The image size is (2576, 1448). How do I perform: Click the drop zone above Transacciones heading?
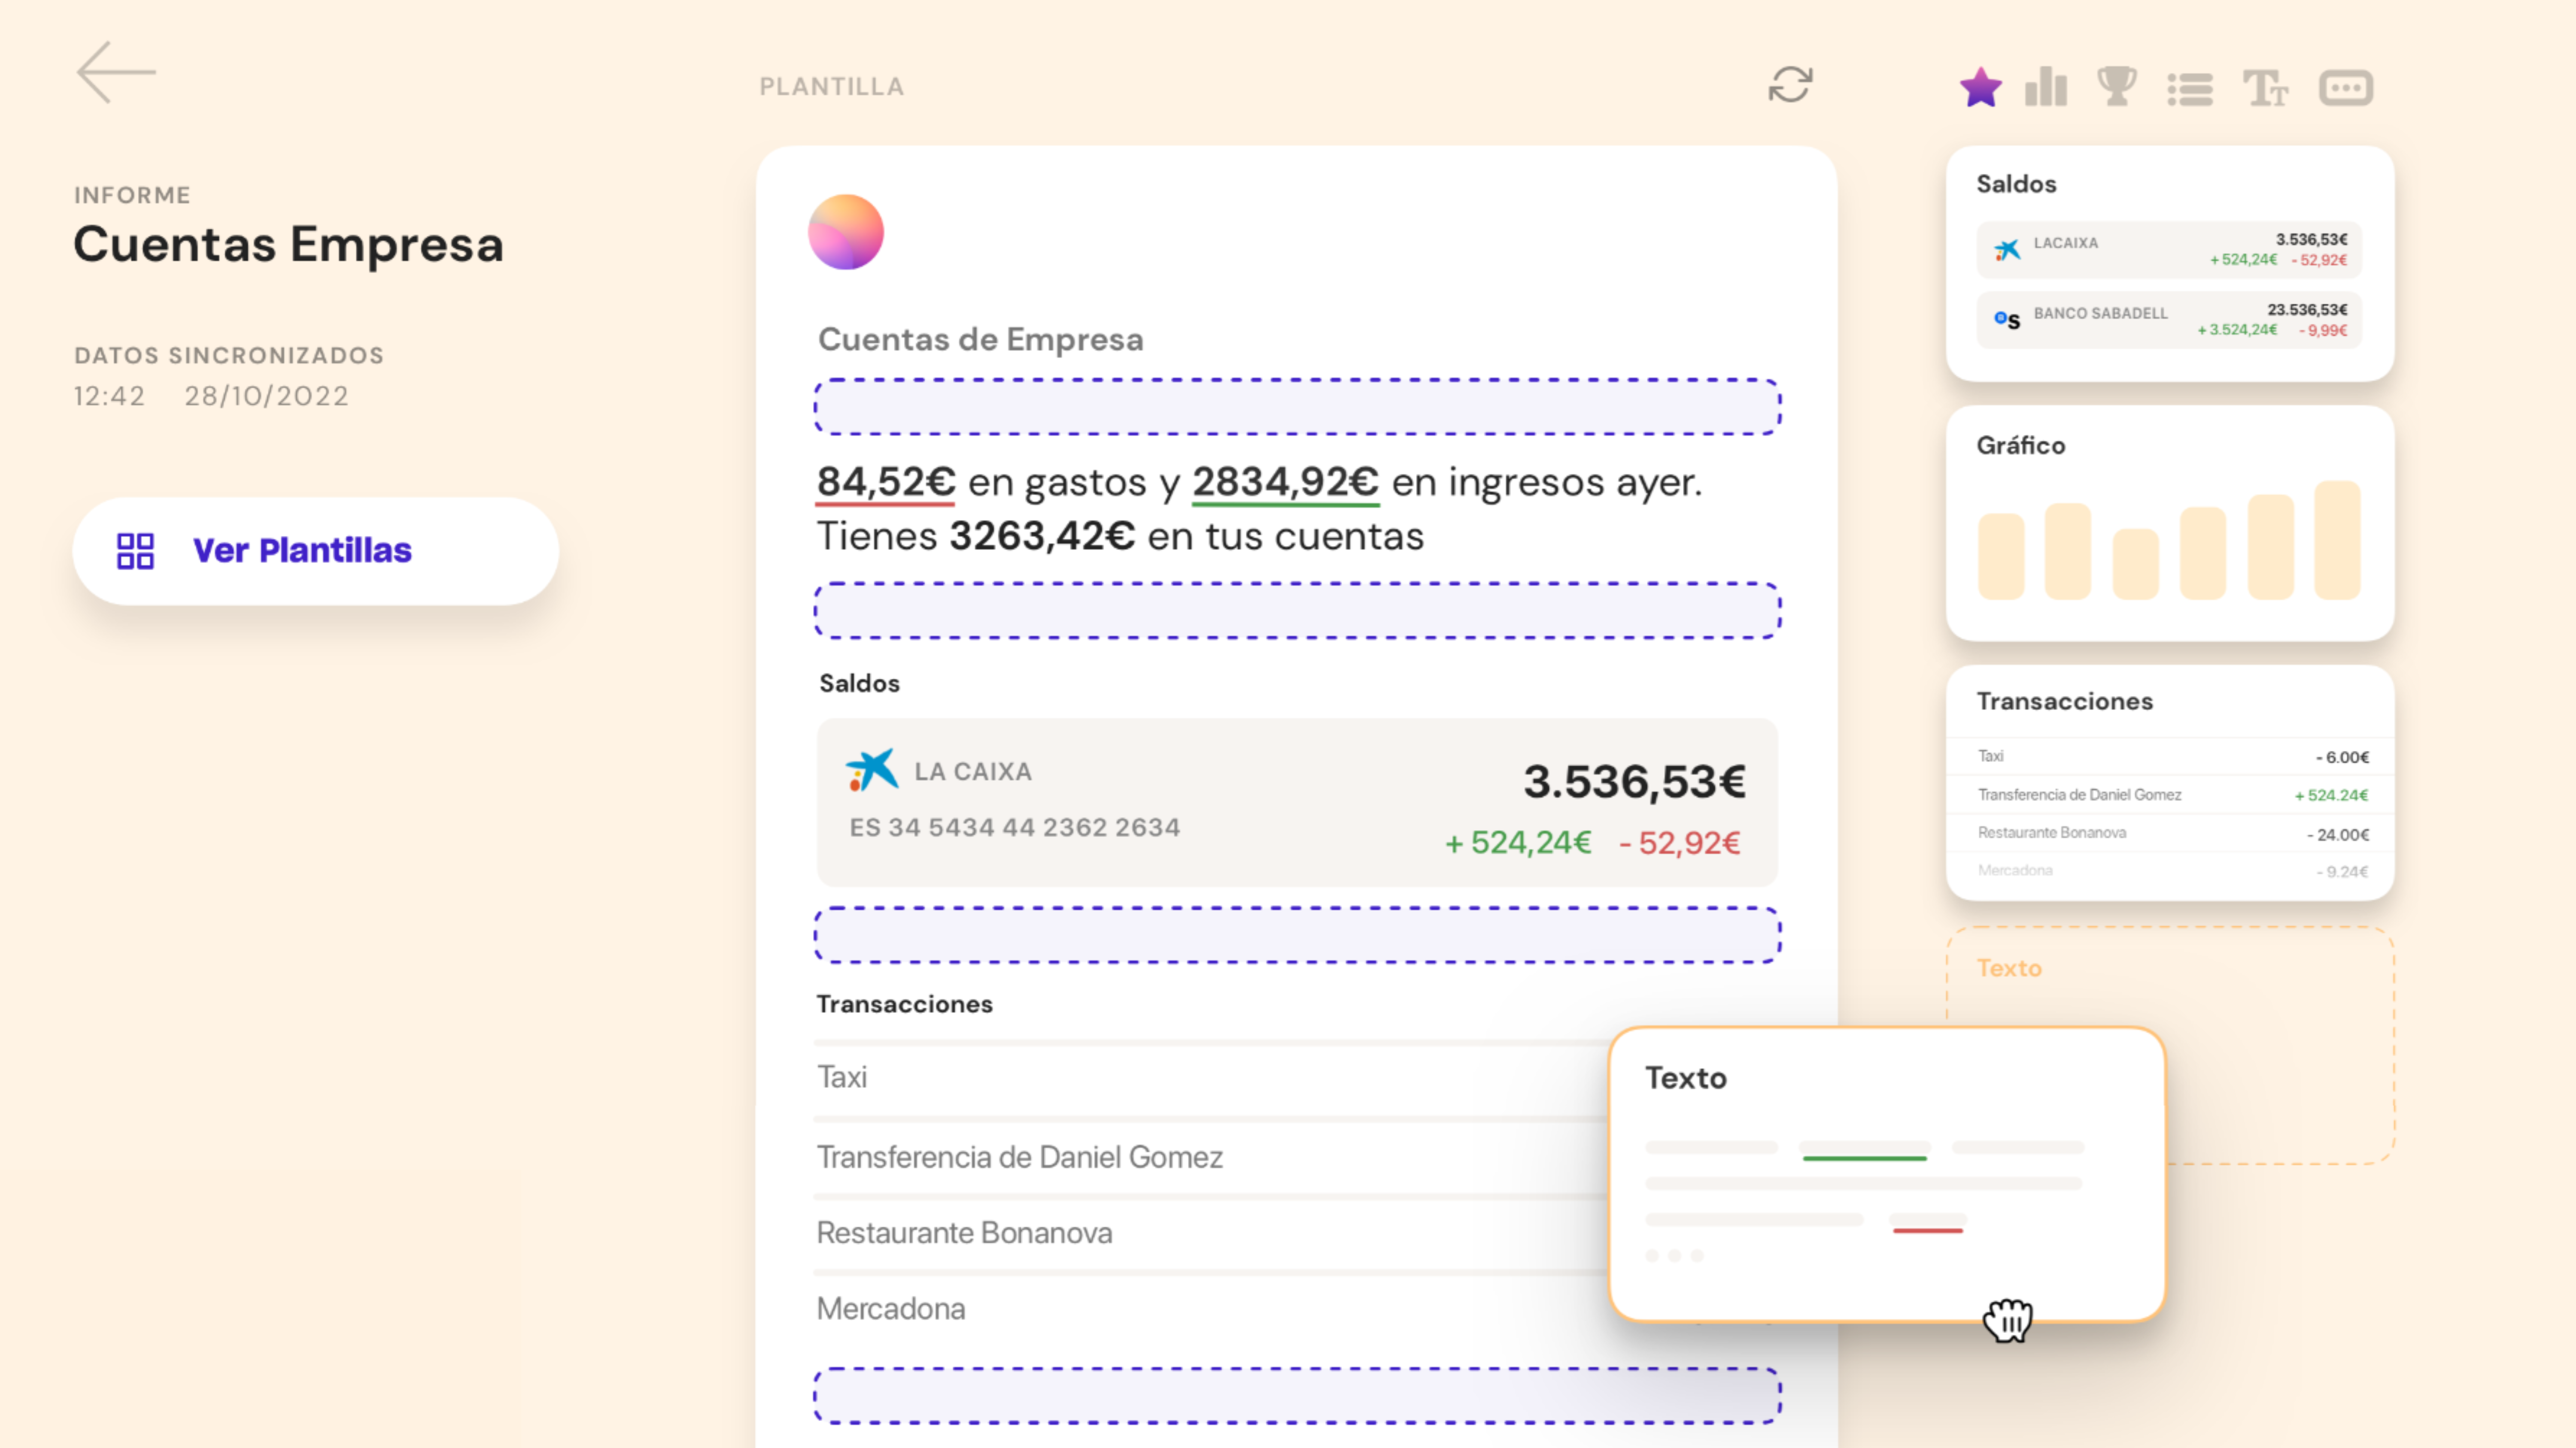click(x=1297, y=935)
